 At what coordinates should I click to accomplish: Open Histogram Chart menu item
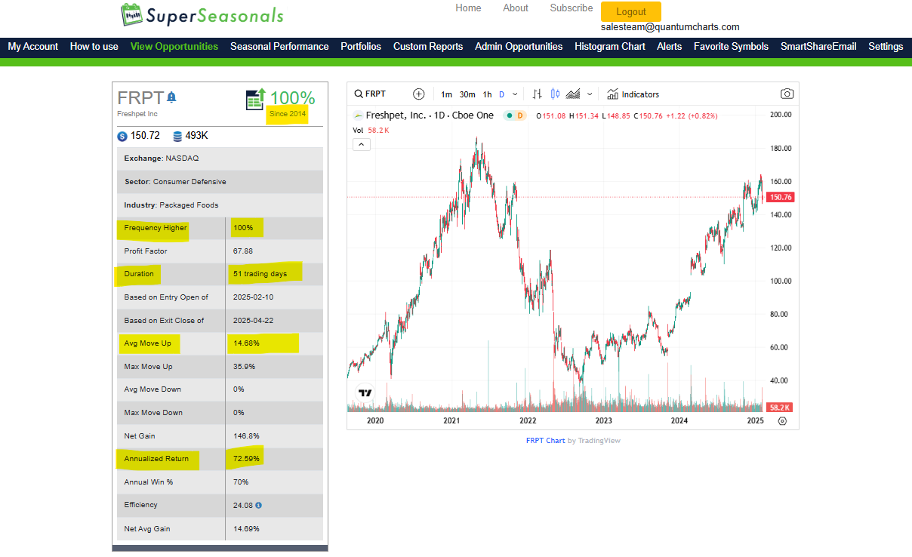pos(610,46)
